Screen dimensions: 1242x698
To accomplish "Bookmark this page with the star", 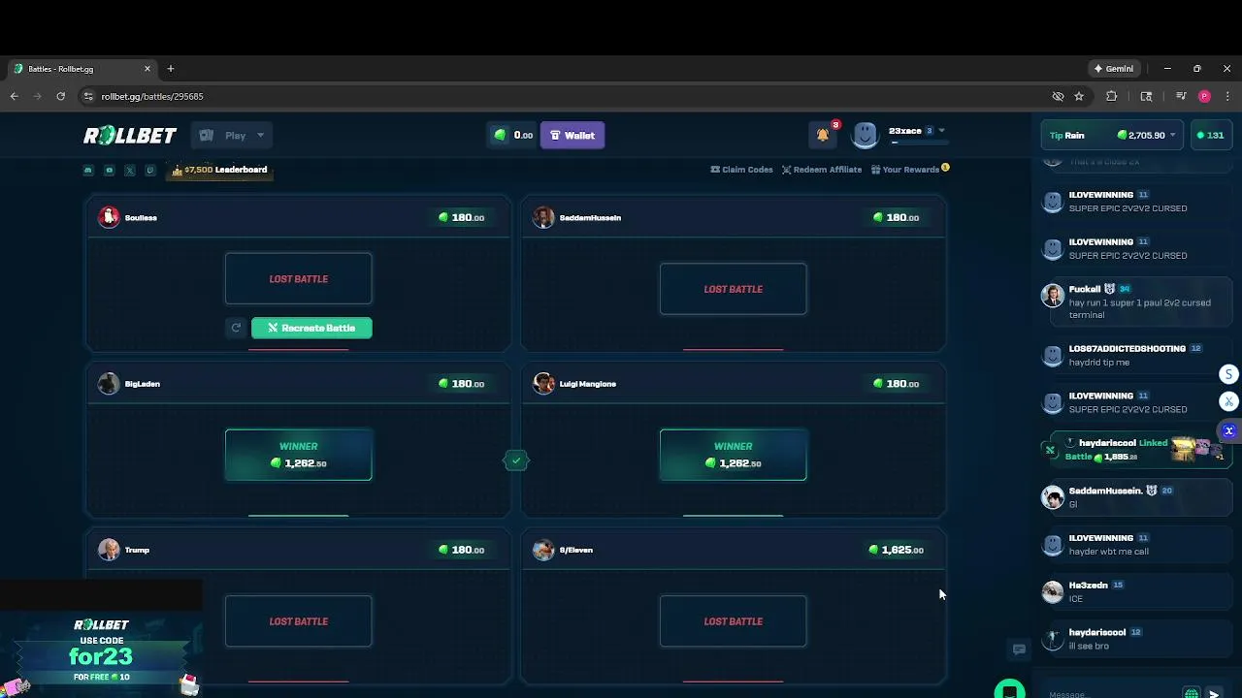I will coord(1079,96).
